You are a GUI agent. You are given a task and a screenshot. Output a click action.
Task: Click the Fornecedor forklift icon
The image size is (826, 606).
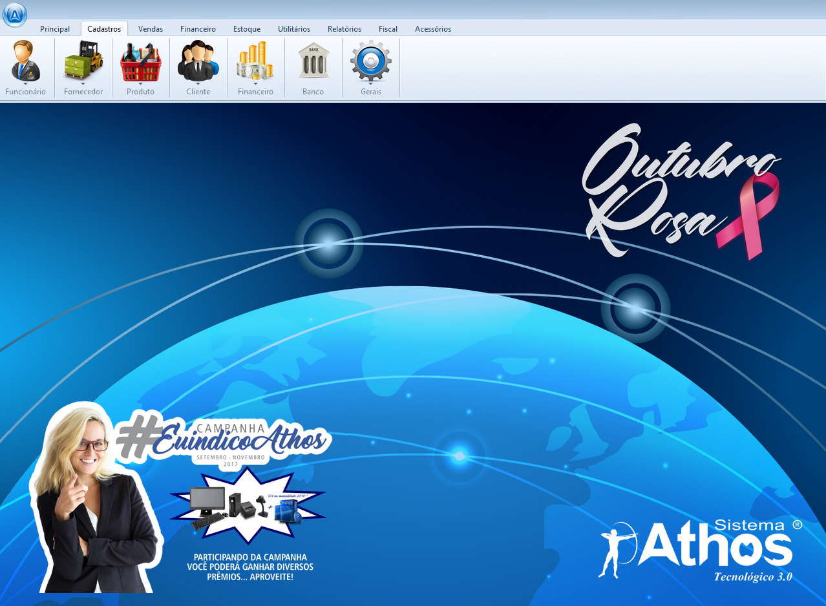click(83, 61)
